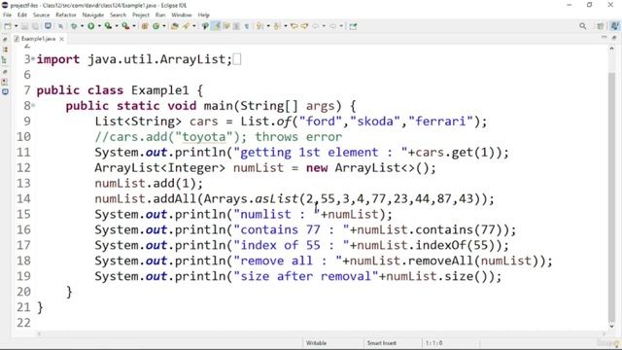The image size is (622, 350).
Task: Click the Forward navigation arrow
Action: [x=332, y=26]
